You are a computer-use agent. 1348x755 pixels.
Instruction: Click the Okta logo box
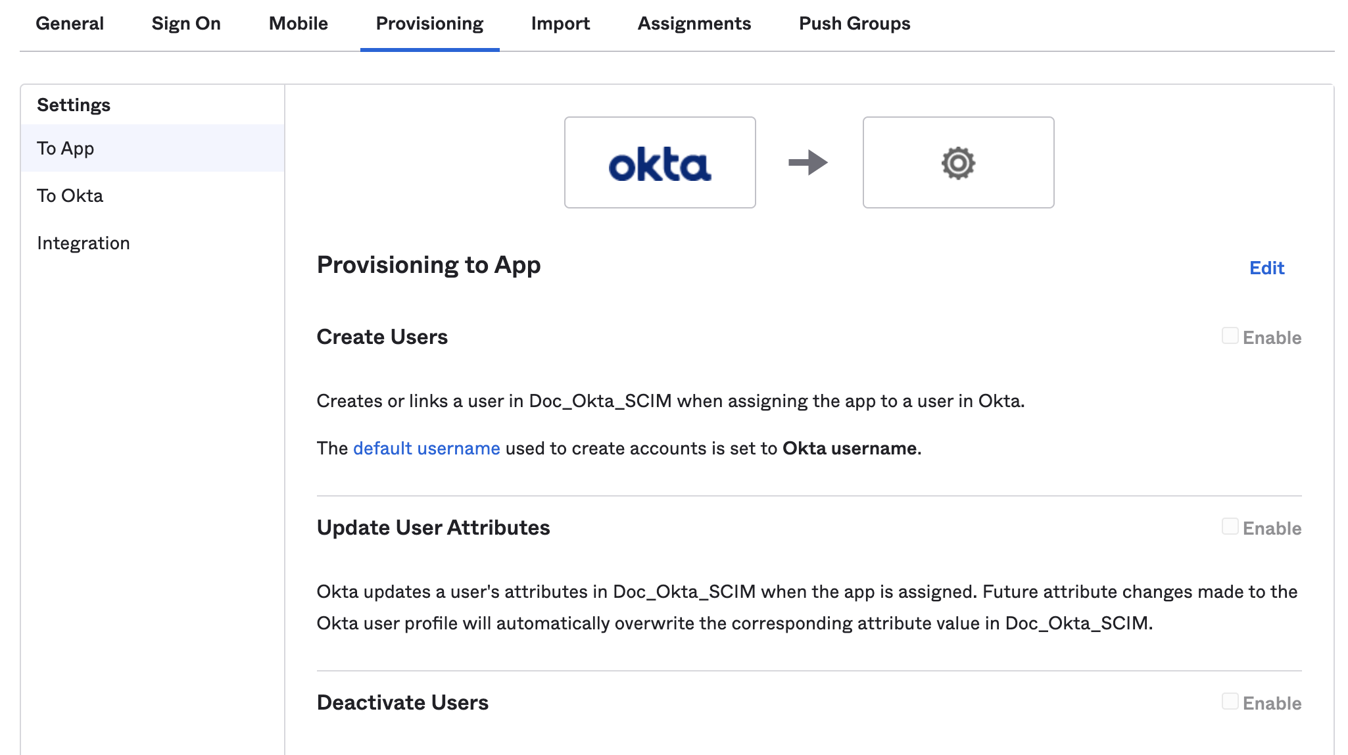click(x=660, y=162)
